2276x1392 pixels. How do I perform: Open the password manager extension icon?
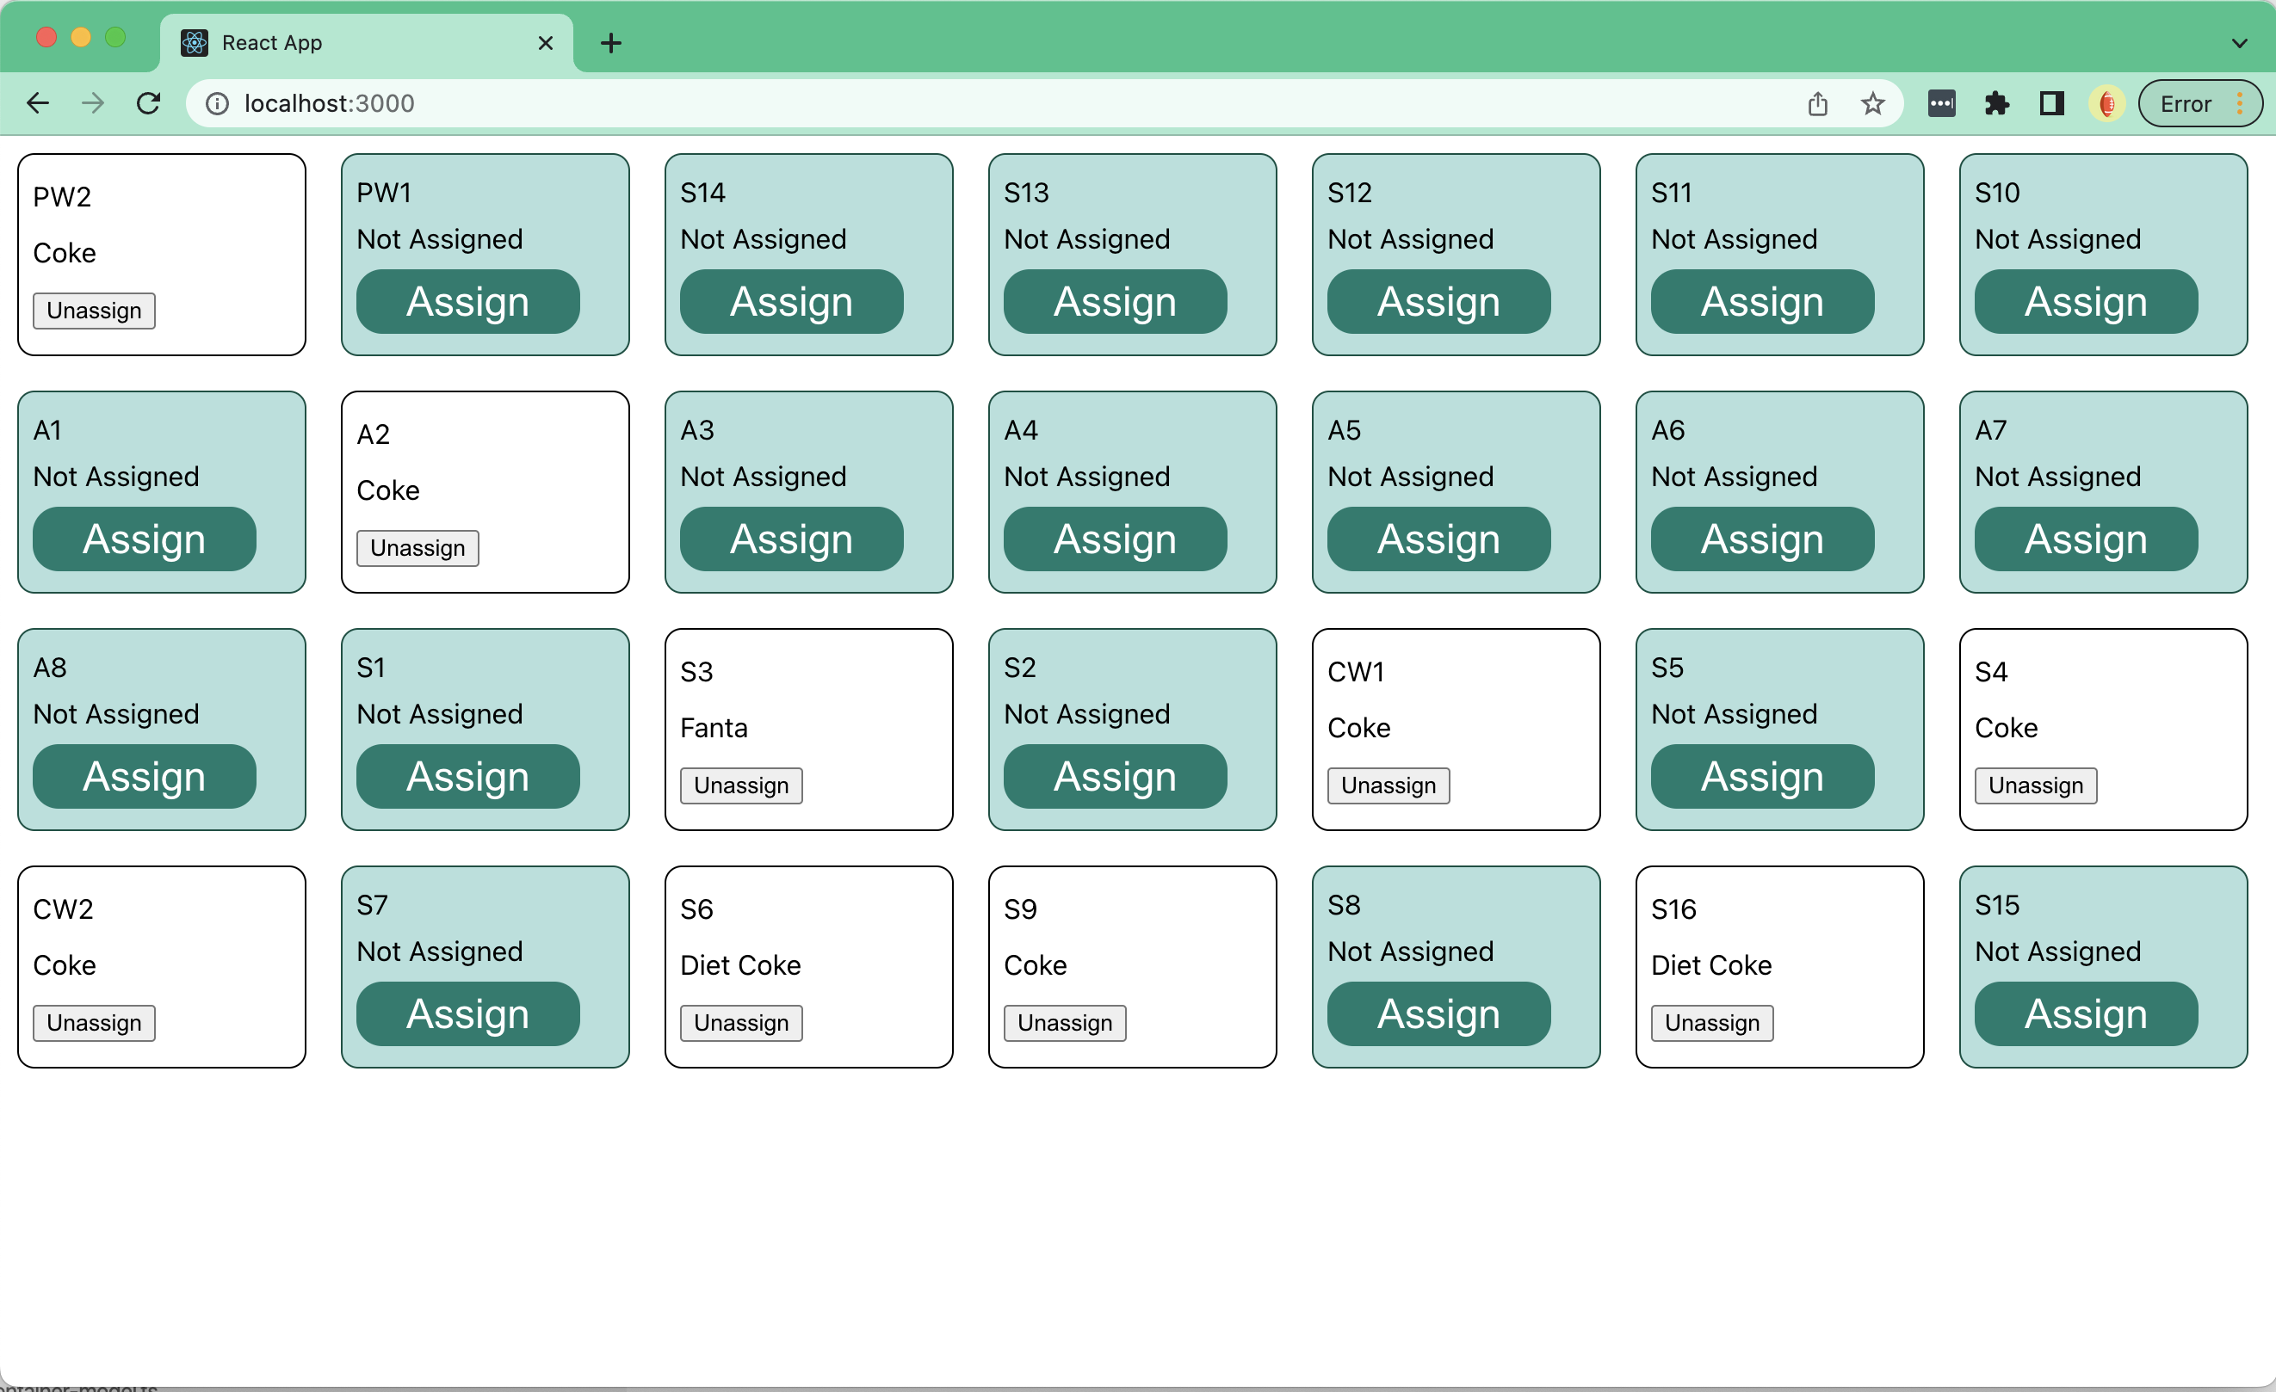[x=1940, y=103]
